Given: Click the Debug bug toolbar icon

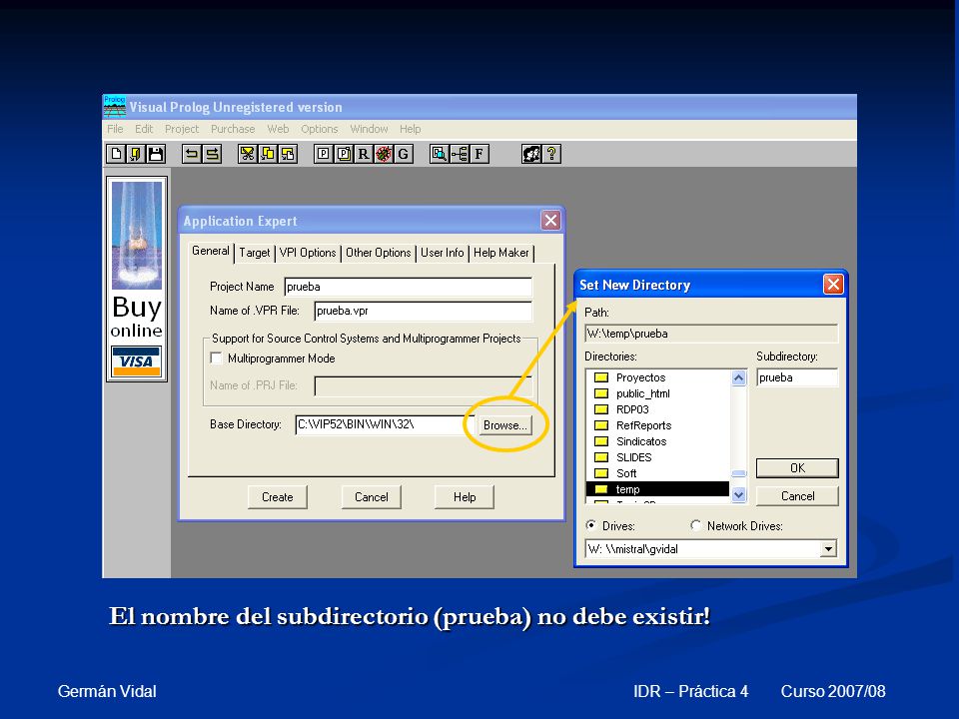Looking at the screenshot, I should tap(384, 154).
